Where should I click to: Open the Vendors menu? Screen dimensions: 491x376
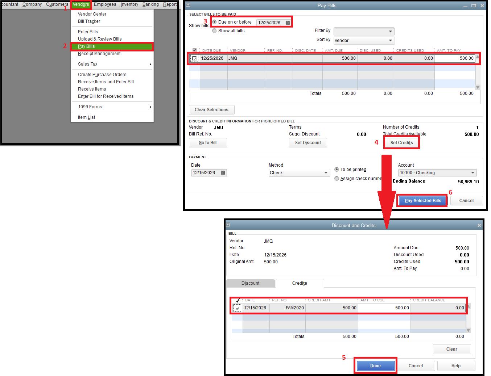(81, 4)
